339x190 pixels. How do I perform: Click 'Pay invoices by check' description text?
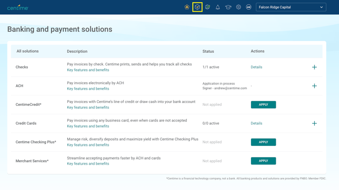(x=130, y=64)
